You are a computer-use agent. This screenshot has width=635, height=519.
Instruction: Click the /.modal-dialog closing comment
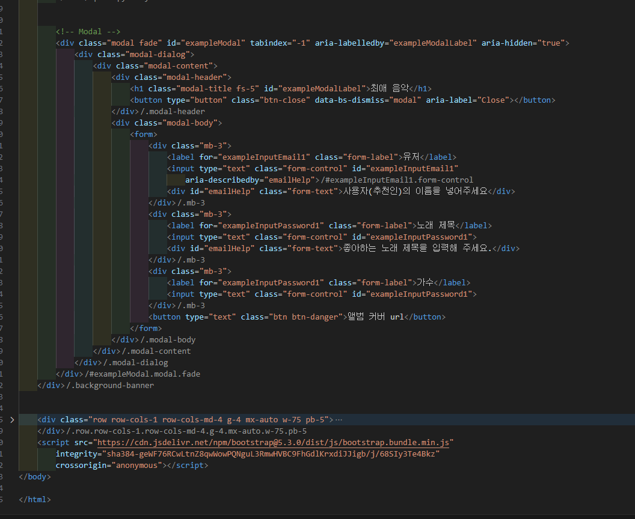[x=135, y=362]
